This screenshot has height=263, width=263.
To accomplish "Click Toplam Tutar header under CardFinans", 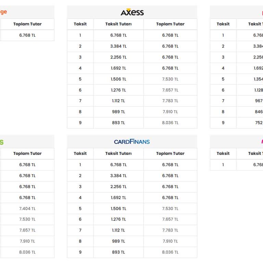I will pyautogui.click(x=170, y=153).
